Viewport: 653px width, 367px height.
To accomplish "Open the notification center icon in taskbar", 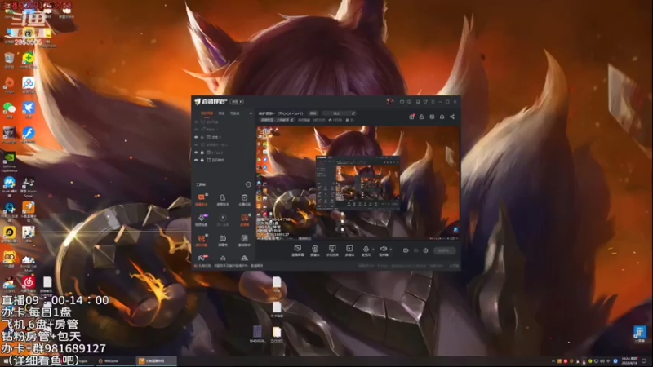I will (x=644, y=361).
